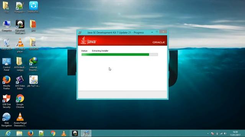The width and height of the screenshot is (245, 137).
Task: Open File Explorer from the taskbar
Action: click(x=20, y=133)
